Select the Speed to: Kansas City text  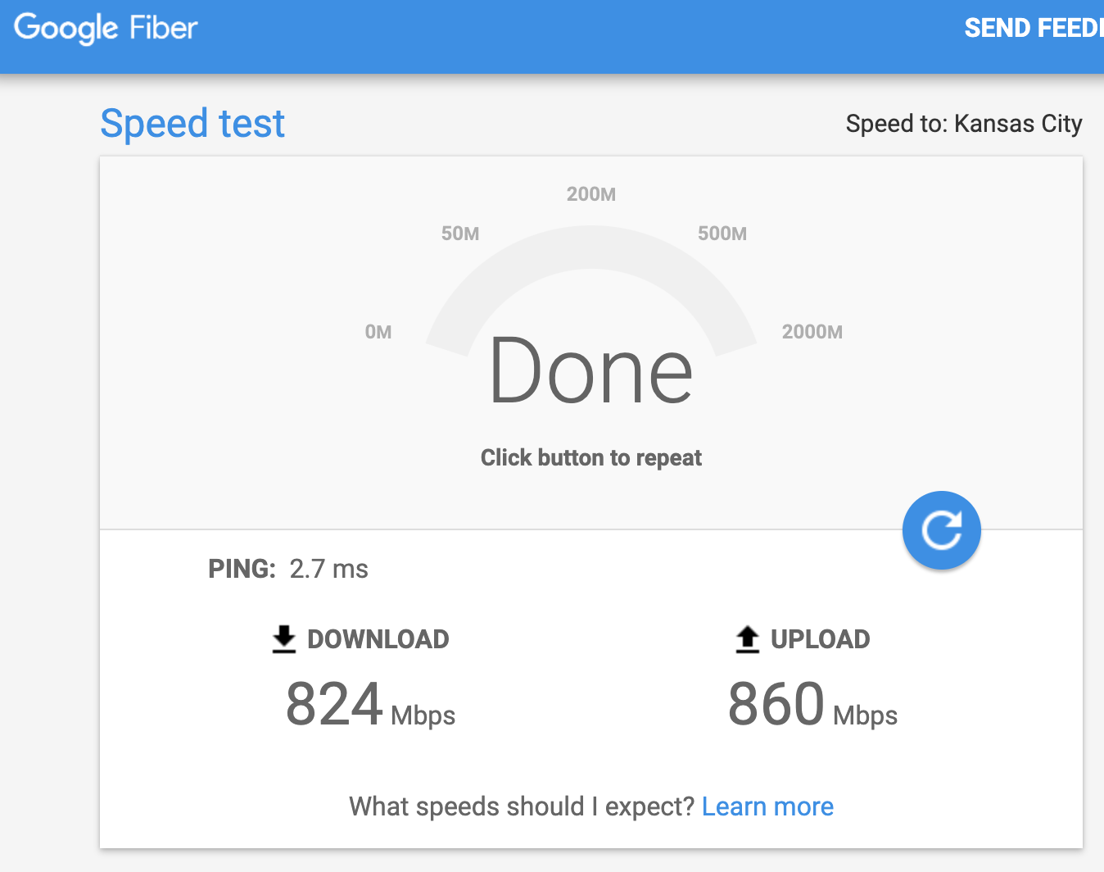(x=964, y=124)
